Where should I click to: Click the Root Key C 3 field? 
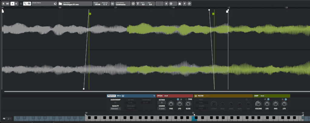(105, 4)
